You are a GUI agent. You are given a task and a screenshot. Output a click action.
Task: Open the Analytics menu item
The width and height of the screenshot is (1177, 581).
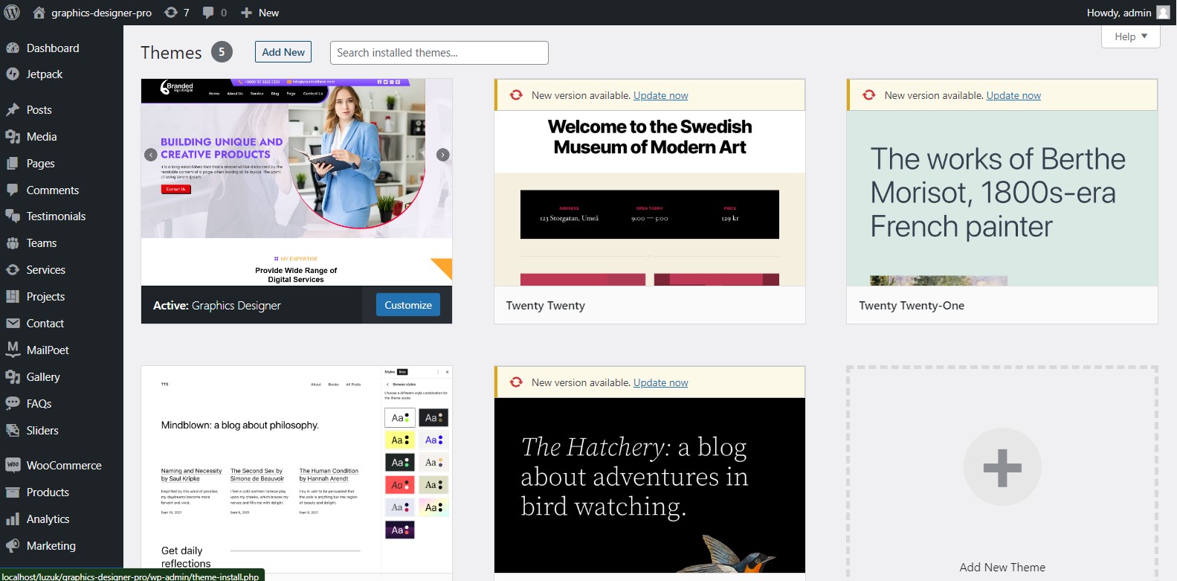pyautogui.click(x=62, y=519)
